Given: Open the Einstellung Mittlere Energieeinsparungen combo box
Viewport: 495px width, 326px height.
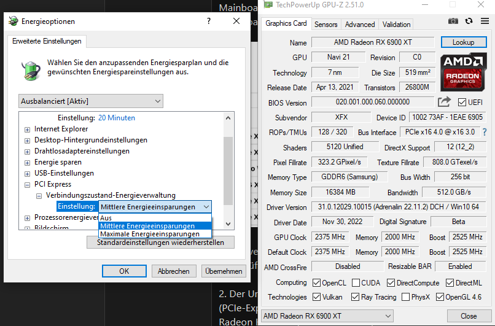Looking at the screenshot, I should pos(155,207).
